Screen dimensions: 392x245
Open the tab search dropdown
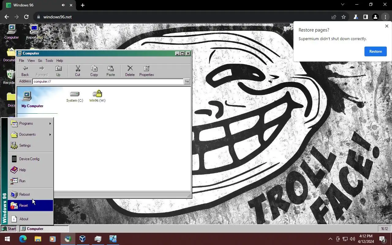343,5
